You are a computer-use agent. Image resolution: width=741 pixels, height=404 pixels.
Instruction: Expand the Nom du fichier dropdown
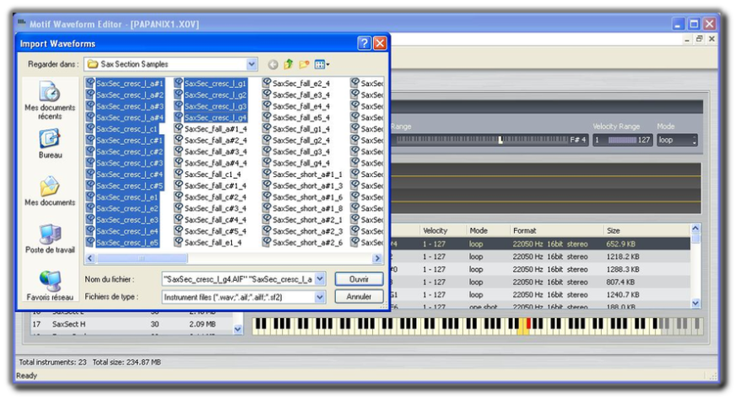pos(320,279)
